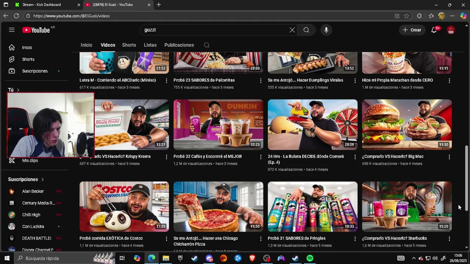The width and height of the screenshot is (470, 264).
Task: Open Windows Start menu
Action: (7, 258)
